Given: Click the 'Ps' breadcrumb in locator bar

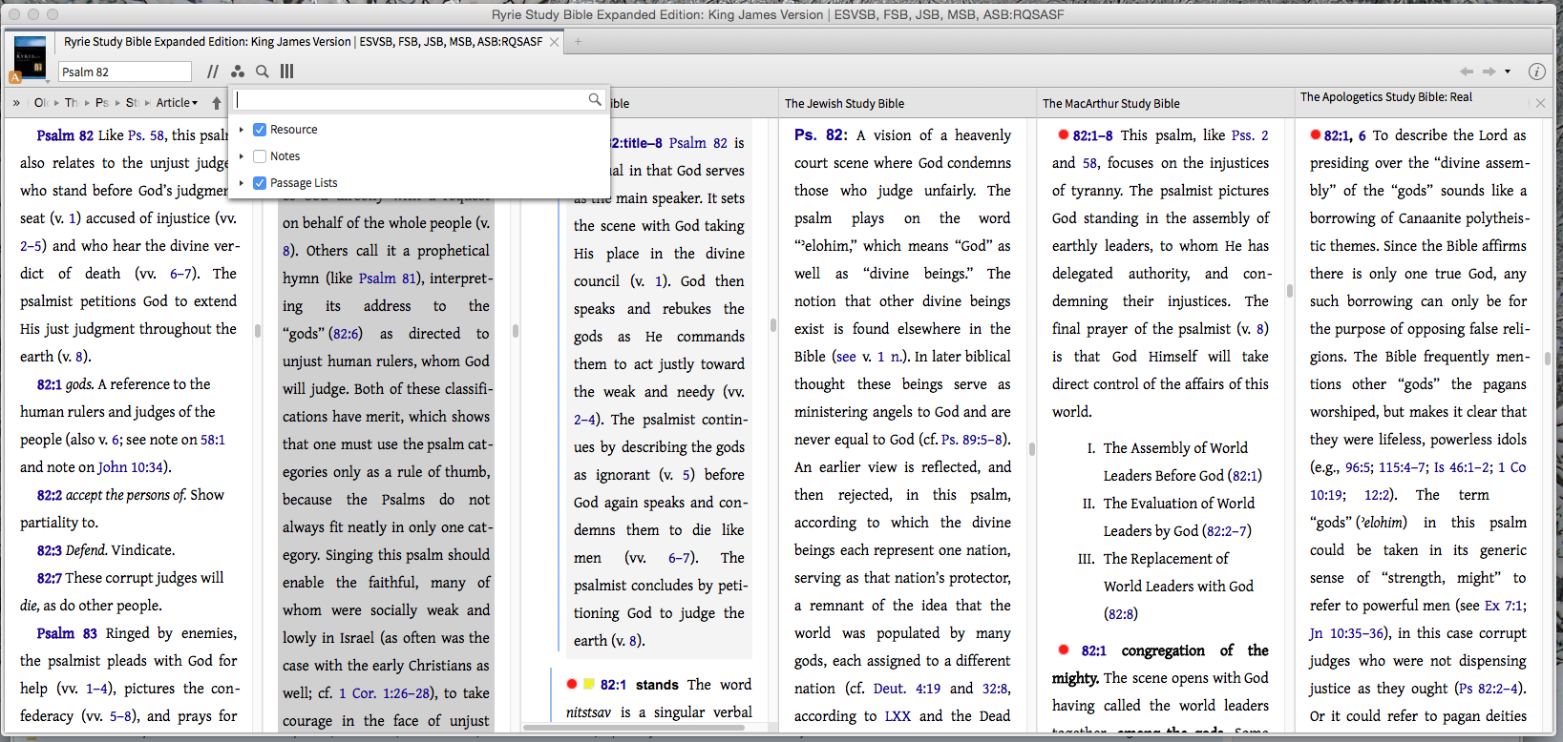Looking at the screenshot, I should coord(102,103).
